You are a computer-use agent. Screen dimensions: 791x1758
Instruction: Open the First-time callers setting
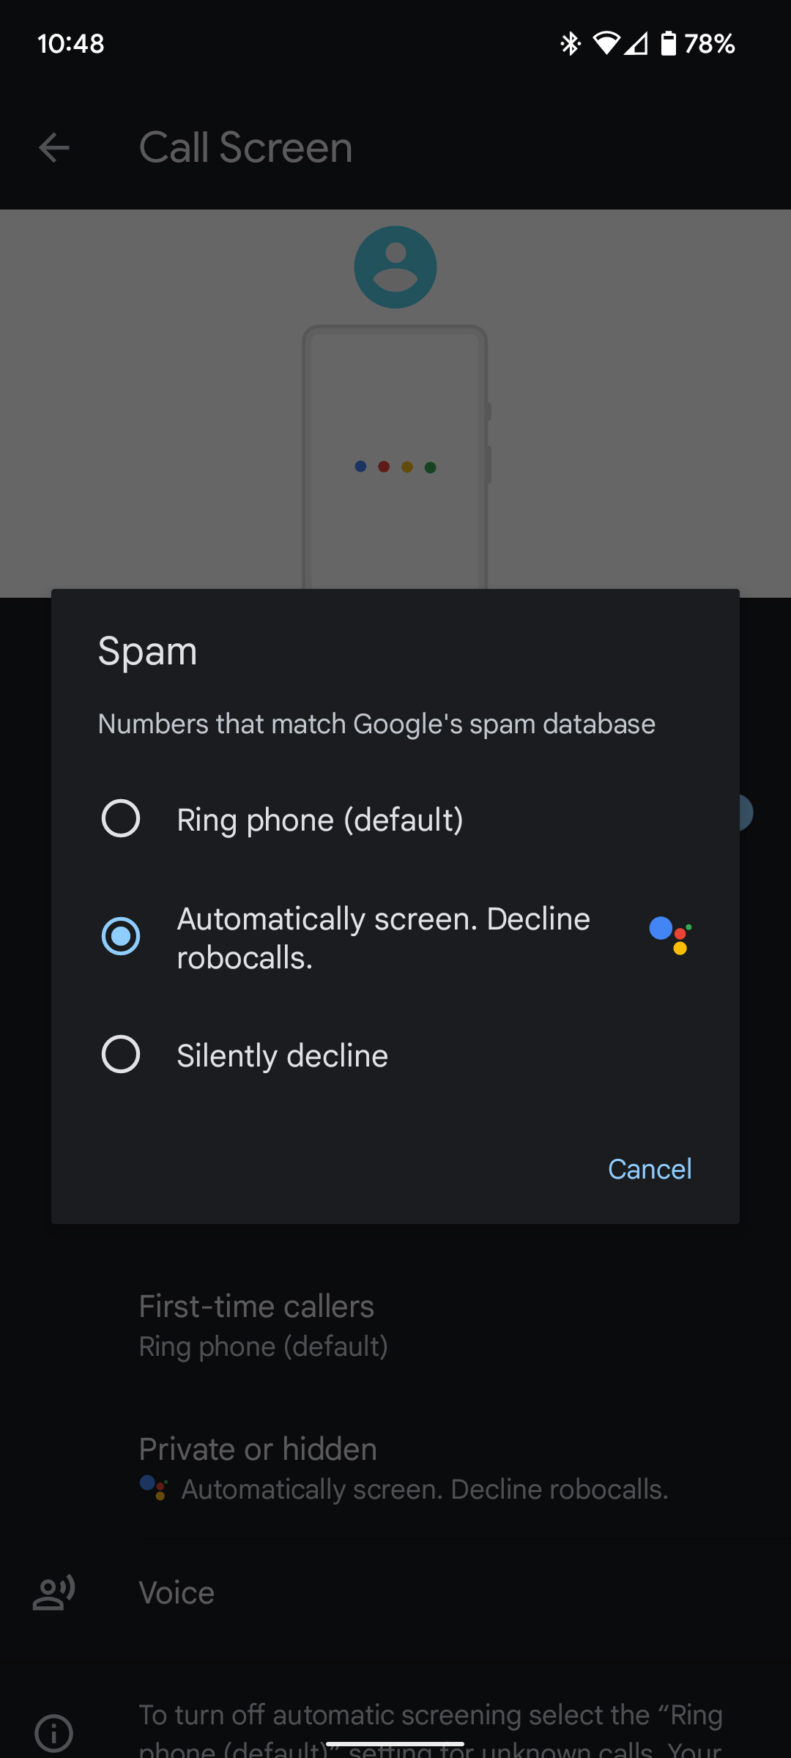[395, 1322]
